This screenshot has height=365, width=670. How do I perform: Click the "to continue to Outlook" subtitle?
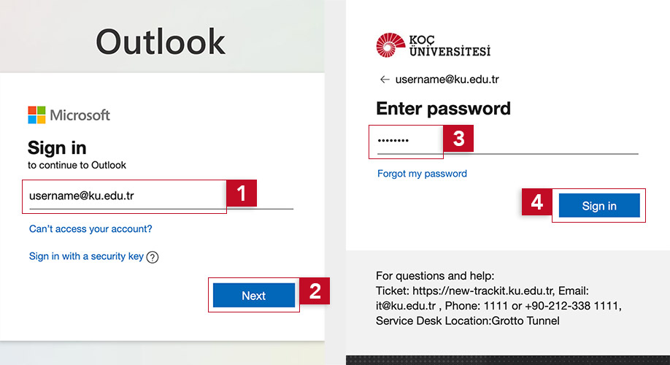click(77, 165)
